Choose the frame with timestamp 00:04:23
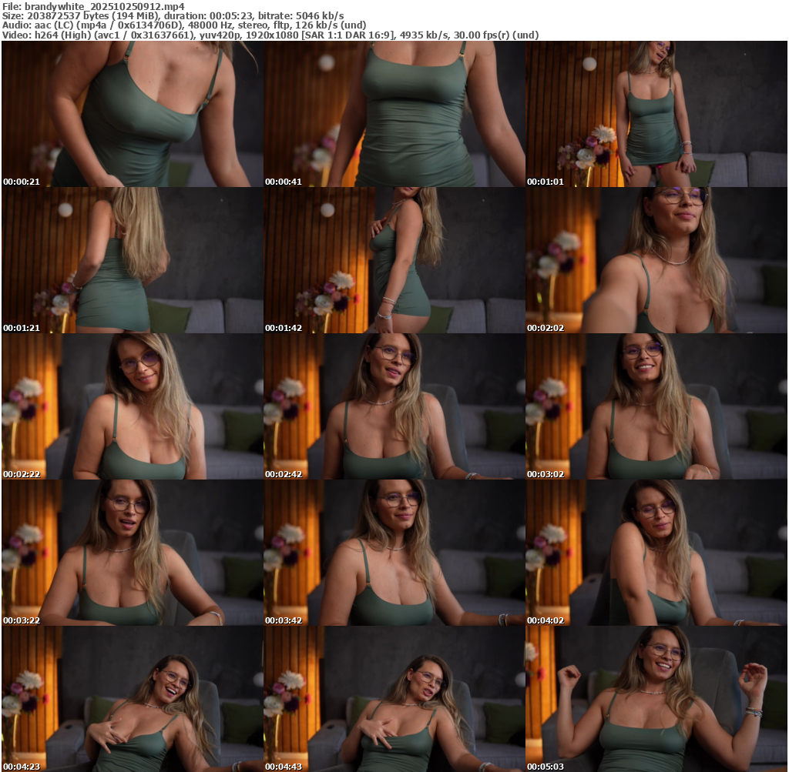The image size is (789, 772). 133,699
